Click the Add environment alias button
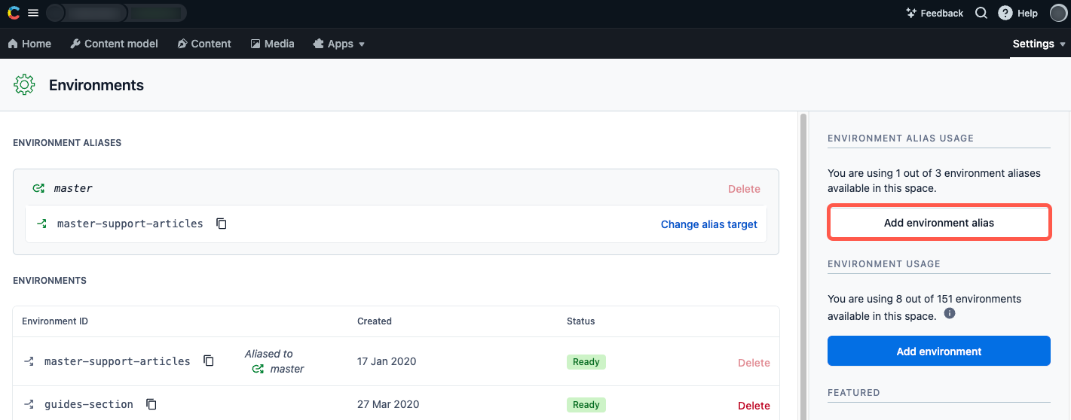The width and height of the screenshot is (1071, 420). 939,223
